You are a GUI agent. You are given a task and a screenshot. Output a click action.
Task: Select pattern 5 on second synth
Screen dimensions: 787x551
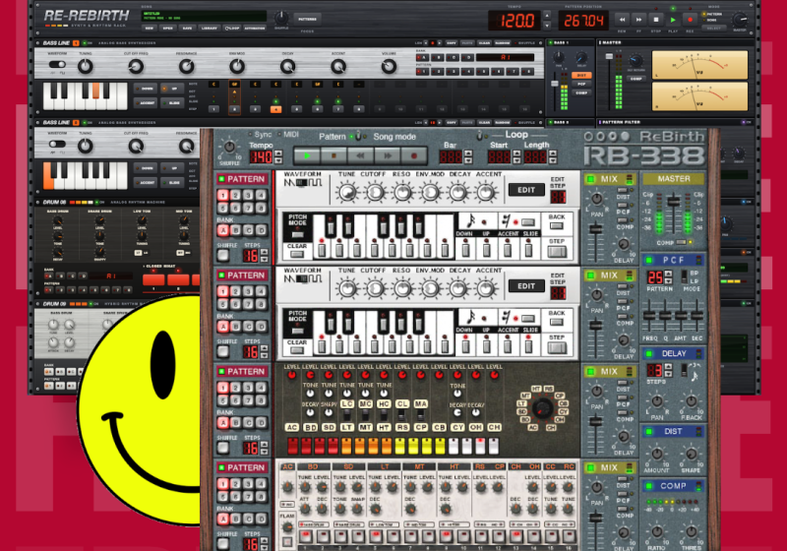pos(223,304)
